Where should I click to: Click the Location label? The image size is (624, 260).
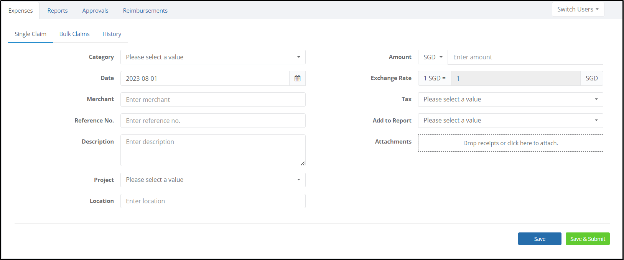pyautogui.click(x=102, y=201)
